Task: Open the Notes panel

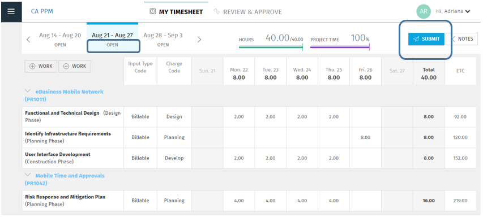Action: 461,39
